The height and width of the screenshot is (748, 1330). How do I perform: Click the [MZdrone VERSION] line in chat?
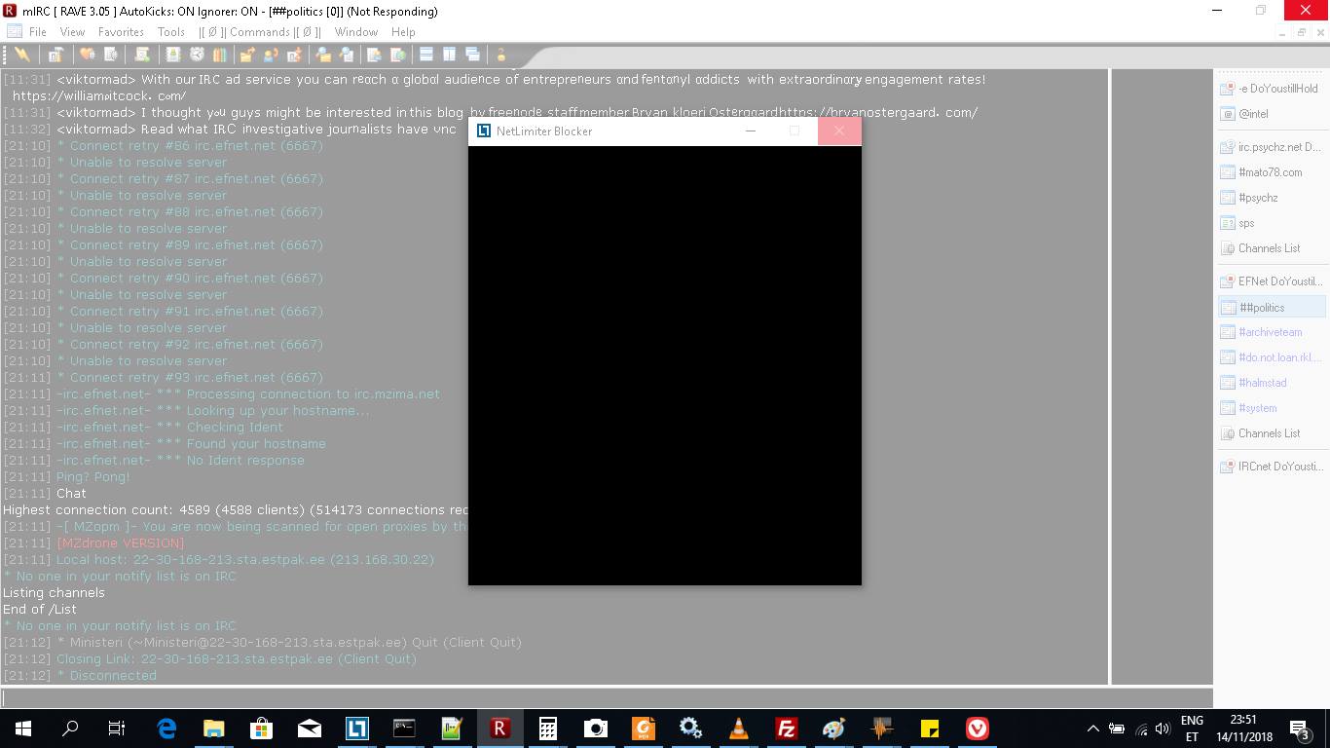coord(121,543)
